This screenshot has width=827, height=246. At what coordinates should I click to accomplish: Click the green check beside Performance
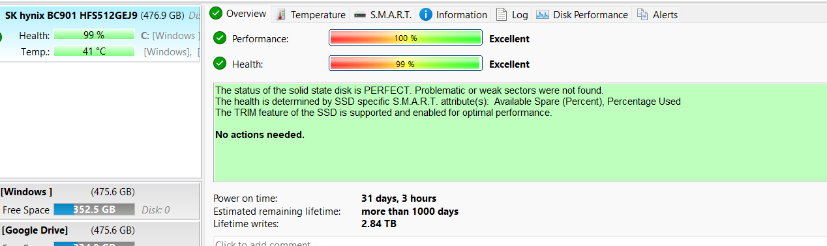pyautogui.click(x=220, y=38)
